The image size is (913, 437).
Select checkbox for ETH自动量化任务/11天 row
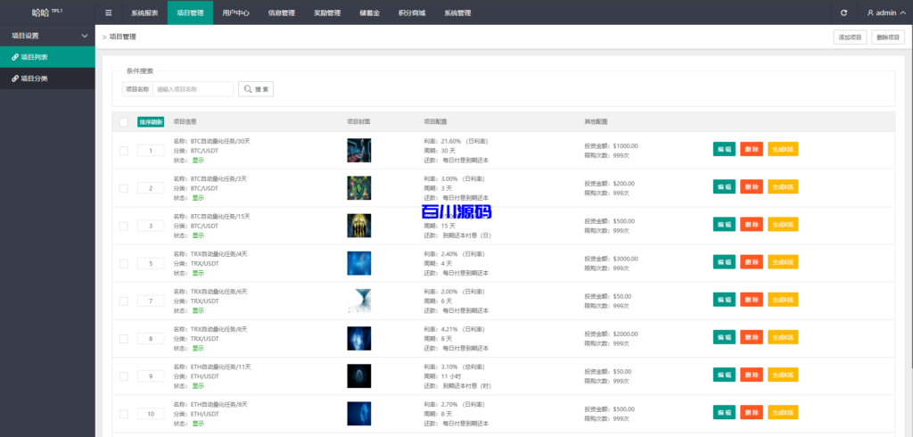124,376
